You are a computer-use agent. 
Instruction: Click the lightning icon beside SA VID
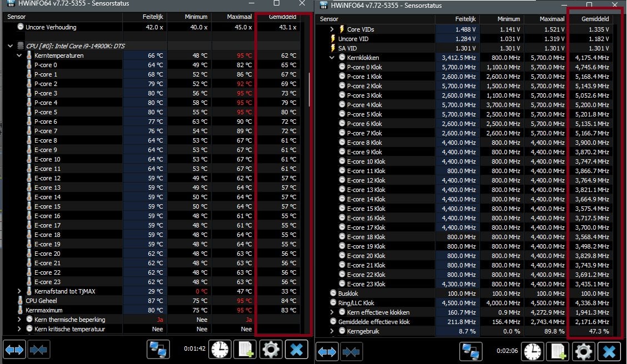coord(333,48)
